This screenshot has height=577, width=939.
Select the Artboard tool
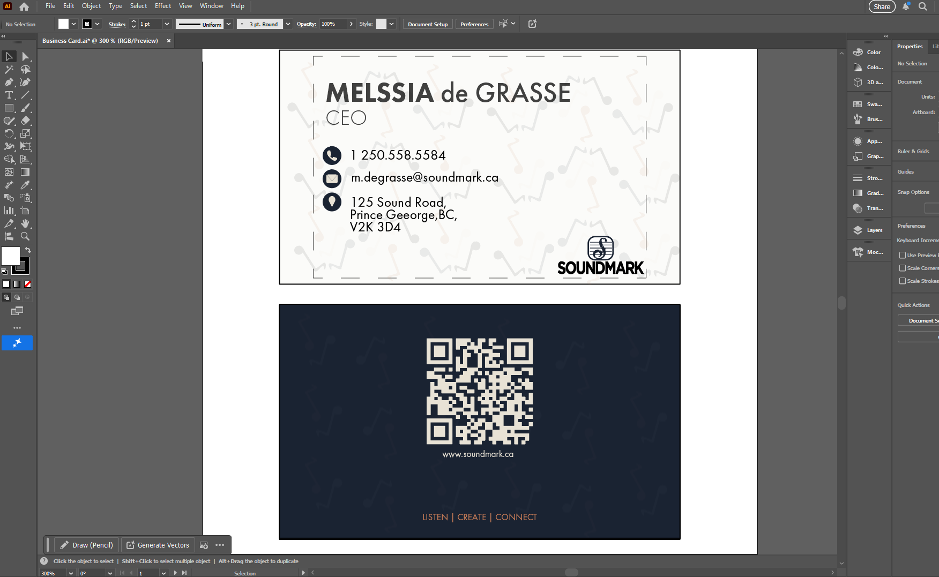(x=25, y=211)
